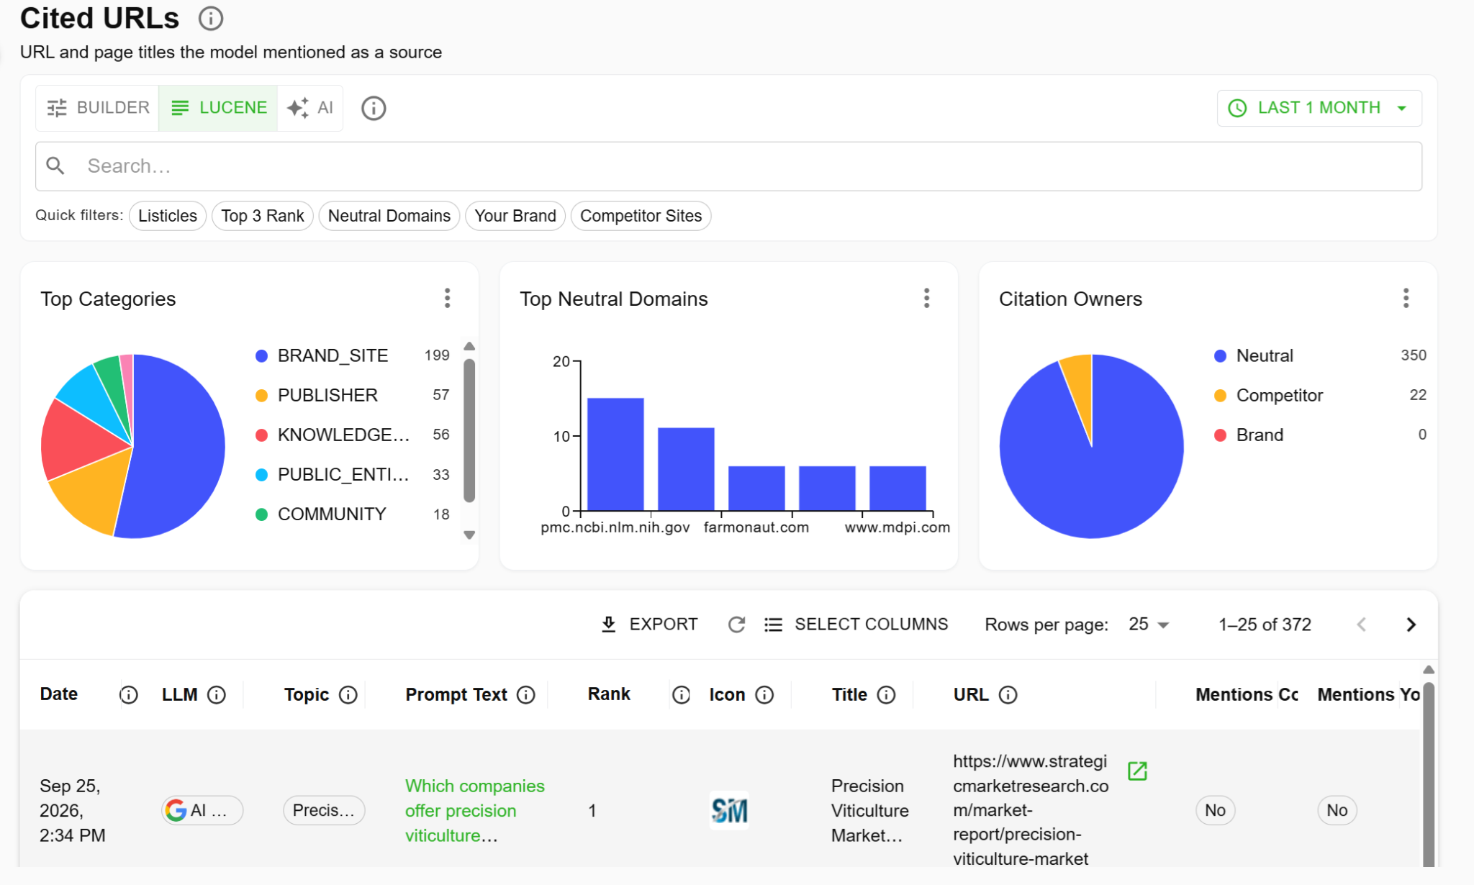
Task: Click the Prompt Text column info icon
Action: coord(526,694)
